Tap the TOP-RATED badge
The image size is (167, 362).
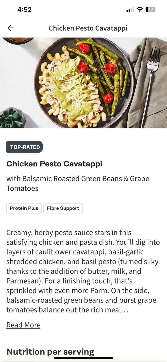coord(24,147)
